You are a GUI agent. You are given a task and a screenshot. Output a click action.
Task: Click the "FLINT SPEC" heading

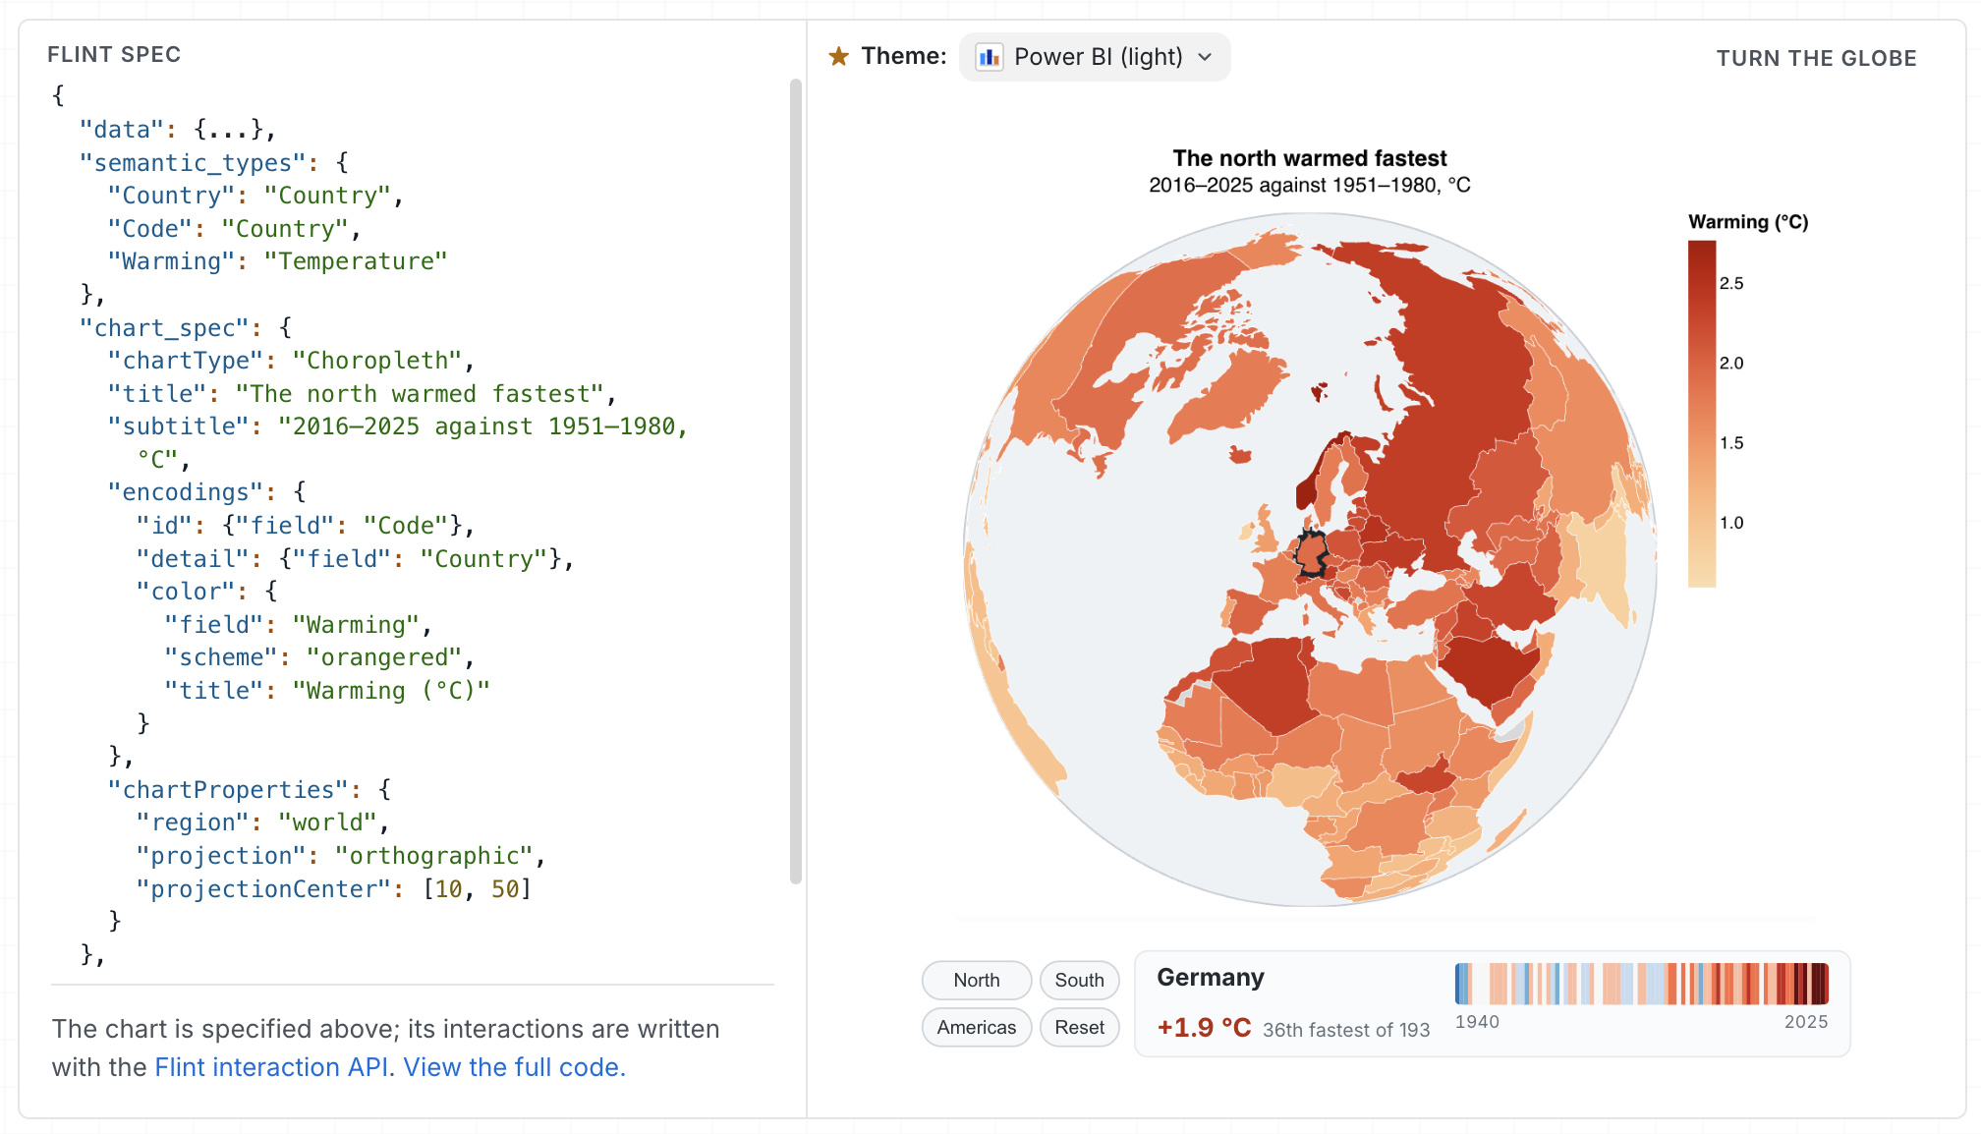pos(114,54)
